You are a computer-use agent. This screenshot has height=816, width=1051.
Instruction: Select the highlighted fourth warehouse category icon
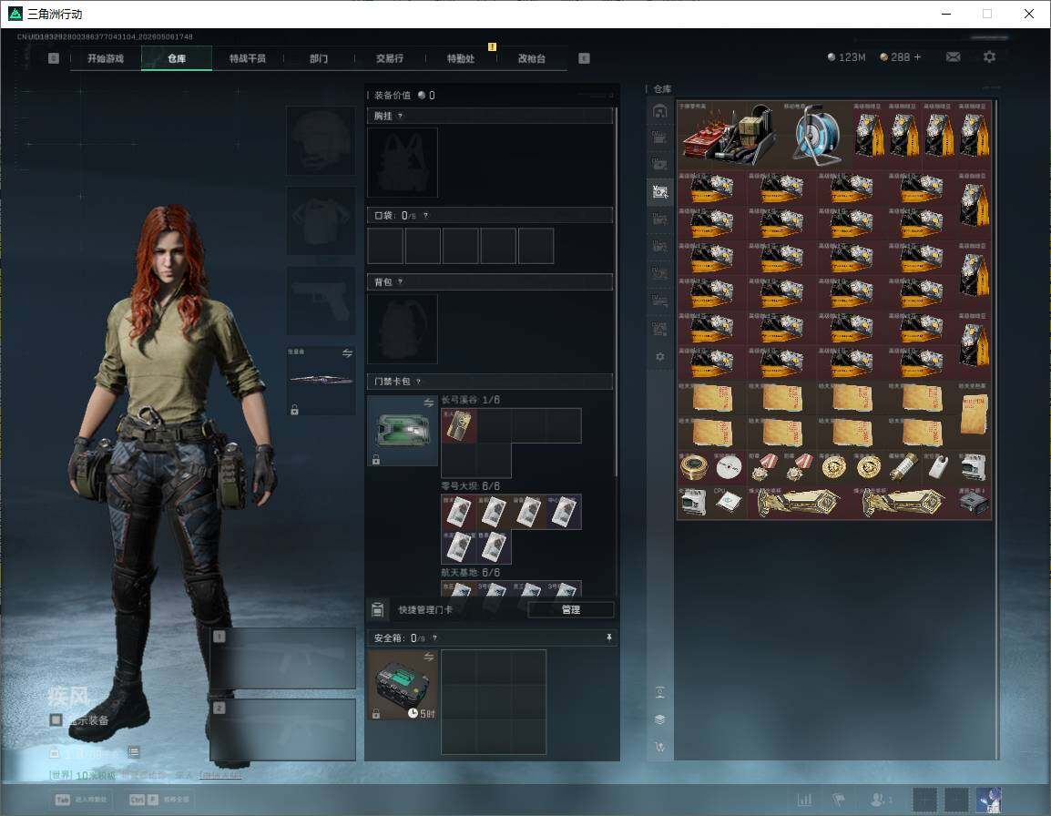click(659, 192)
